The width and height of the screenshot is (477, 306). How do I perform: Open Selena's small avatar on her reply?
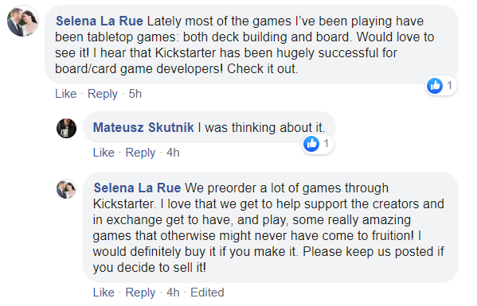pos(66,189)
